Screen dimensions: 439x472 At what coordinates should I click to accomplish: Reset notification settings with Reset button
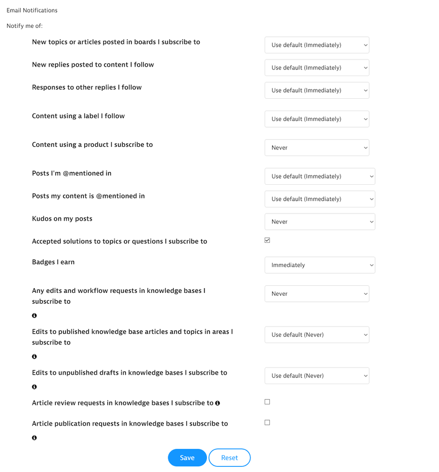pyautogui.click(x=230, y=458)
